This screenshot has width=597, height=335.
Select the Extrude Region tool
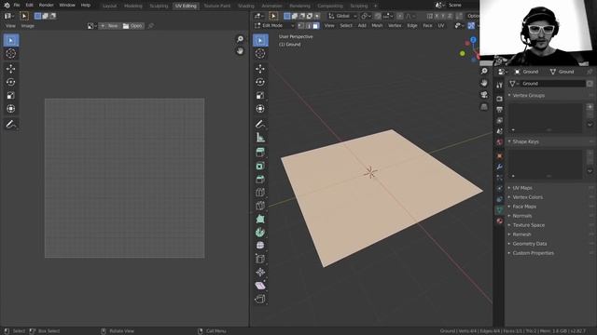(260, 153)
